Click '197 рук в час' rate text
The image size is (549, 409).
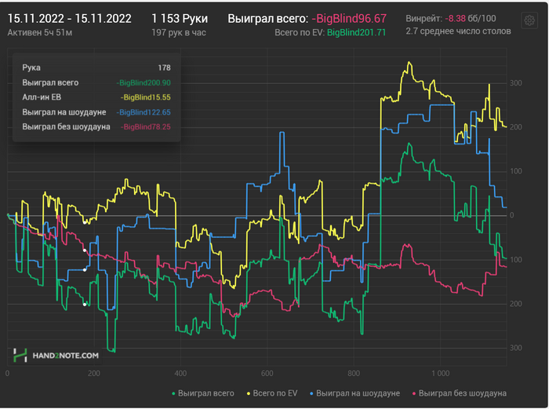[x=179, y=33]
